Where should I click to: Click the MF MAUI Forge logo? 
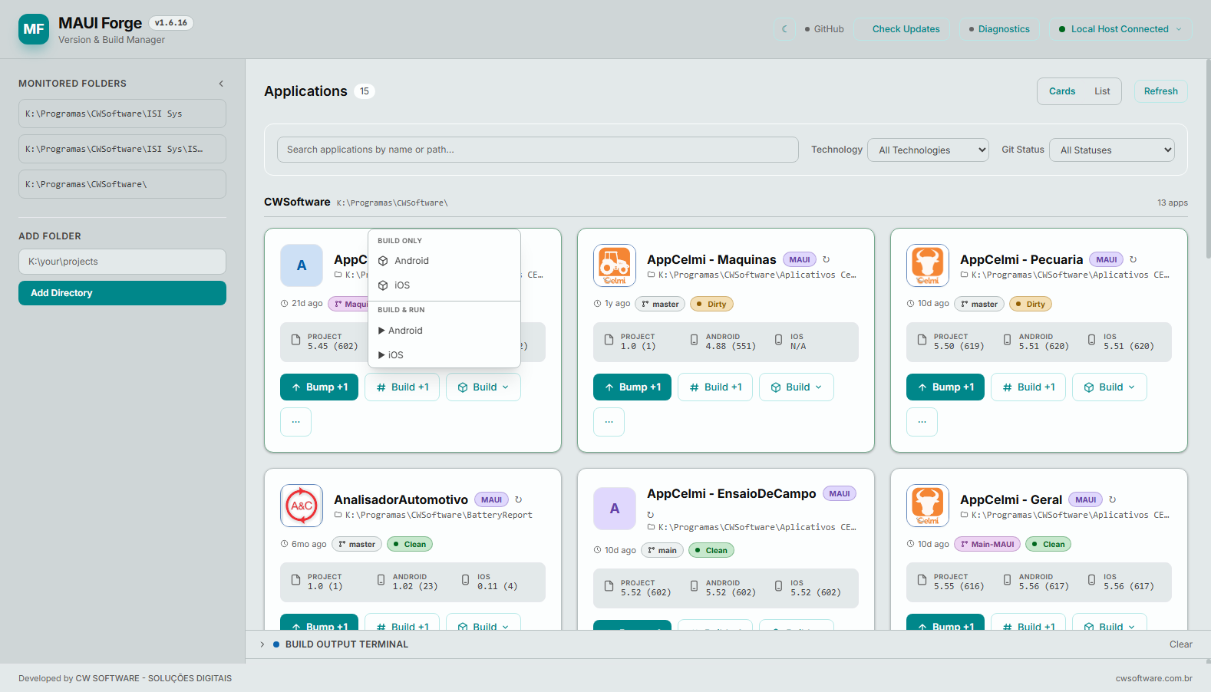[34, 29]
